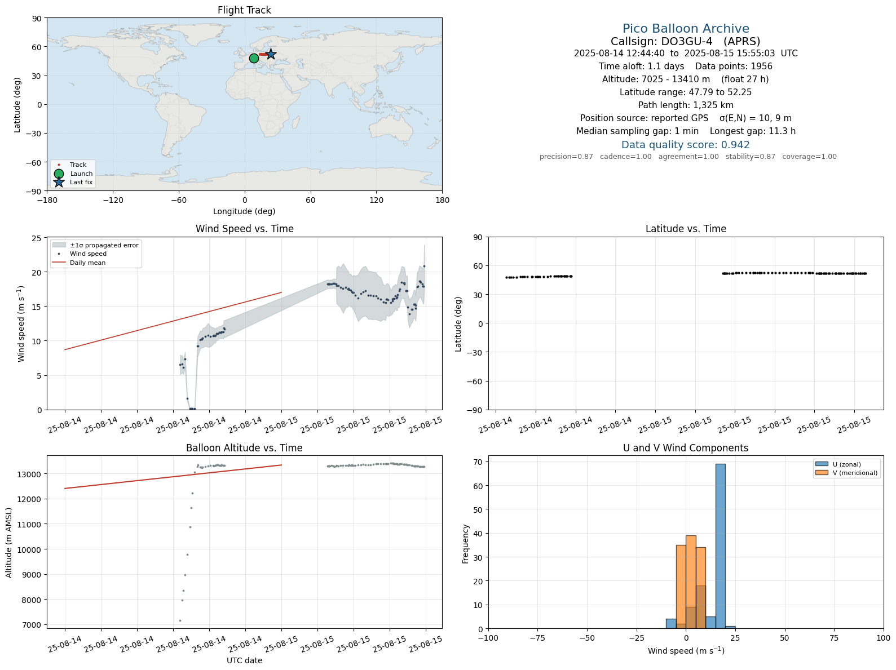Click the "−100" histogram tick label
Viewport: 896px width, 670px height.
pyautogui.click(x=488, y=638)
